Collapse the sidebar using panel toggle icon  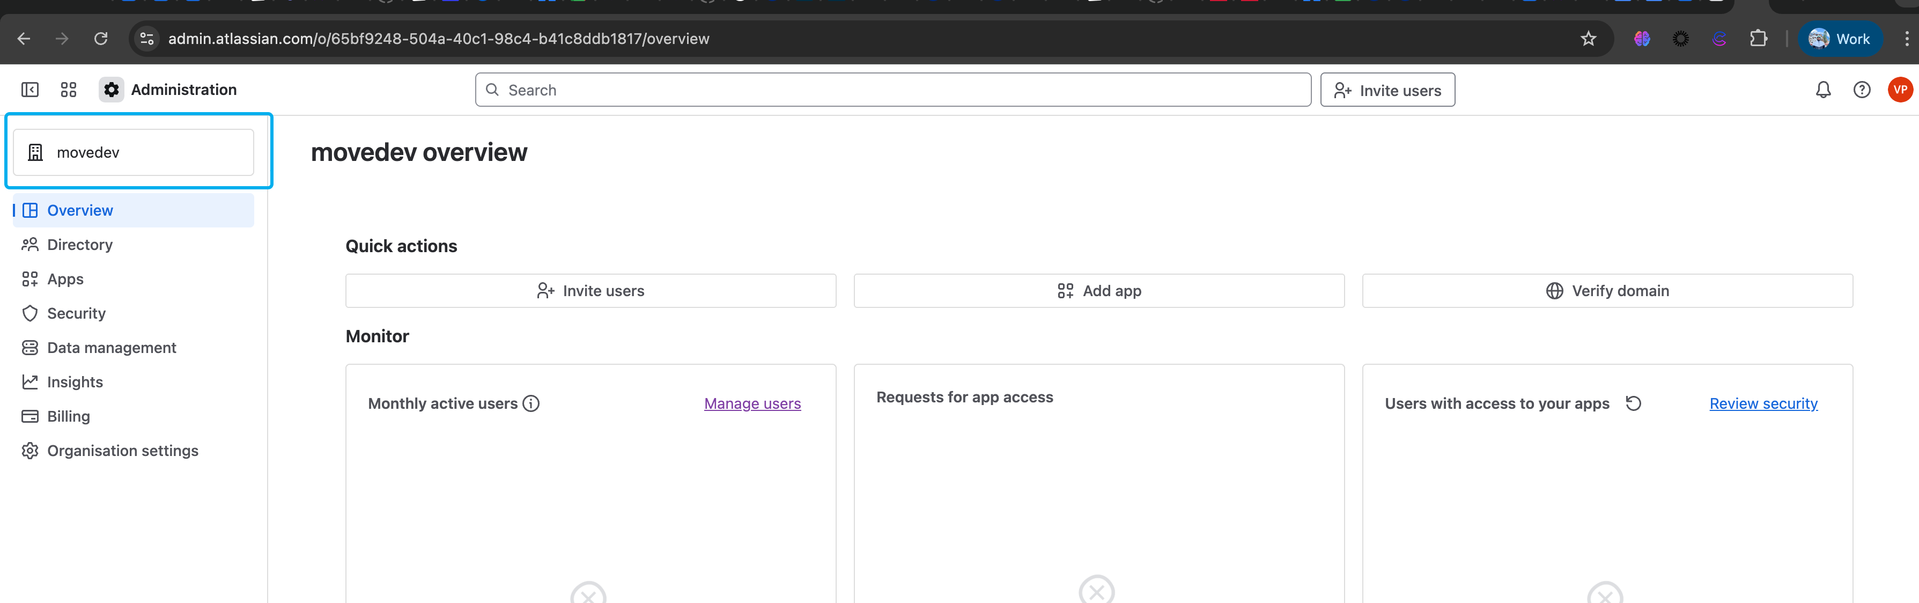coord(30,90)
